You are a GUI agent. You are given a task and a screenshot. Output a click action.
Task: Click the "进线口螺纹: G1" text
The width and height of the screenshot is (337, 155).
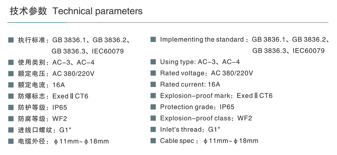point(41,130)
